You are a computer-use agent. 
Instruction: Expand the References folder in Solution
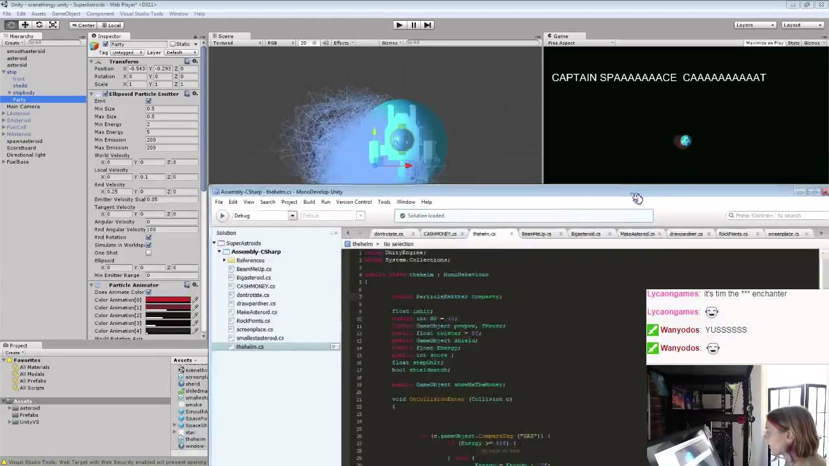click(x=224, y=260)
